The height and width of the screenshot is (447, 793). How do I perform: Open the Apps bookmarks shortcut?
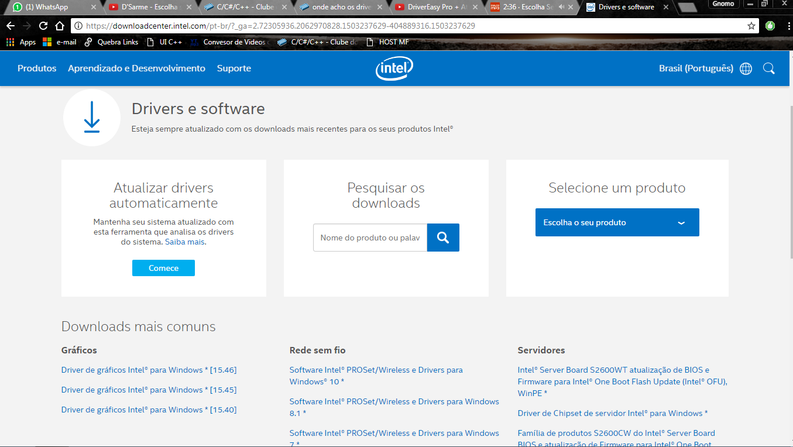click(x=21, y=42)
